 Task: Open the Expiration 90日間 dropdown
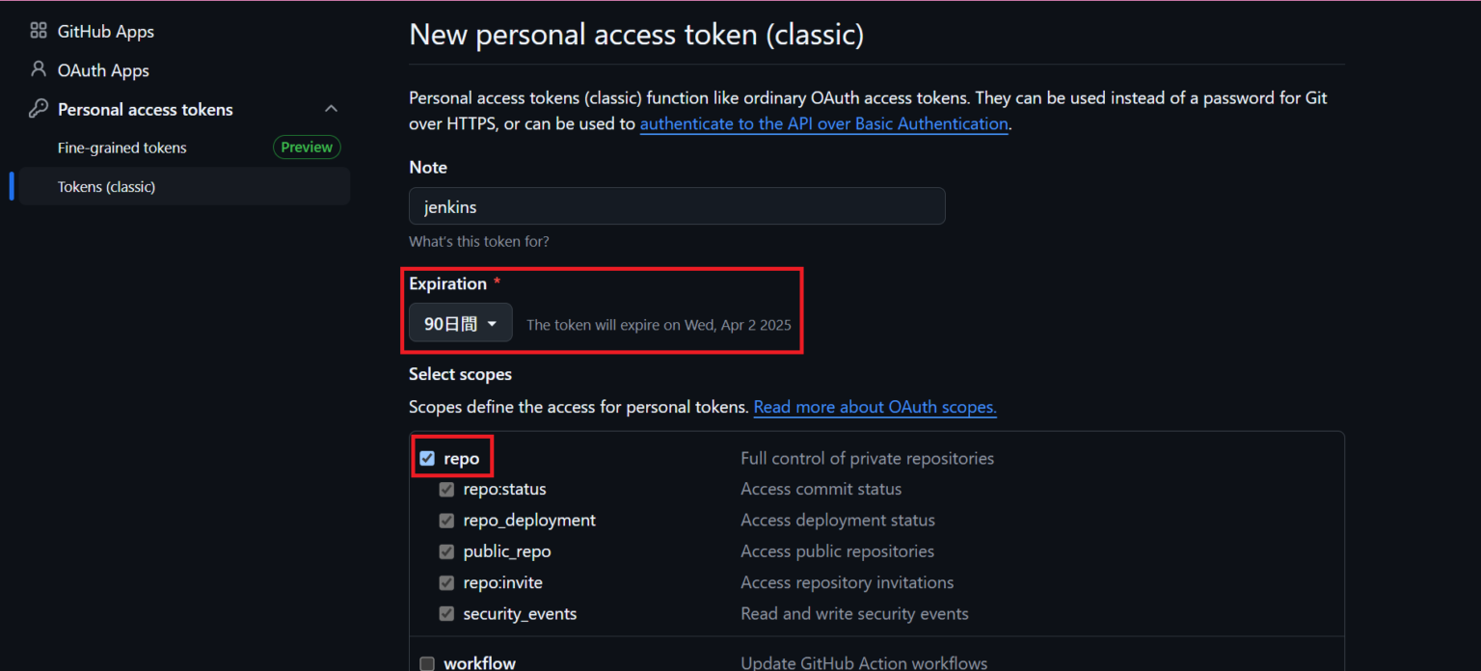pos(461,323)
